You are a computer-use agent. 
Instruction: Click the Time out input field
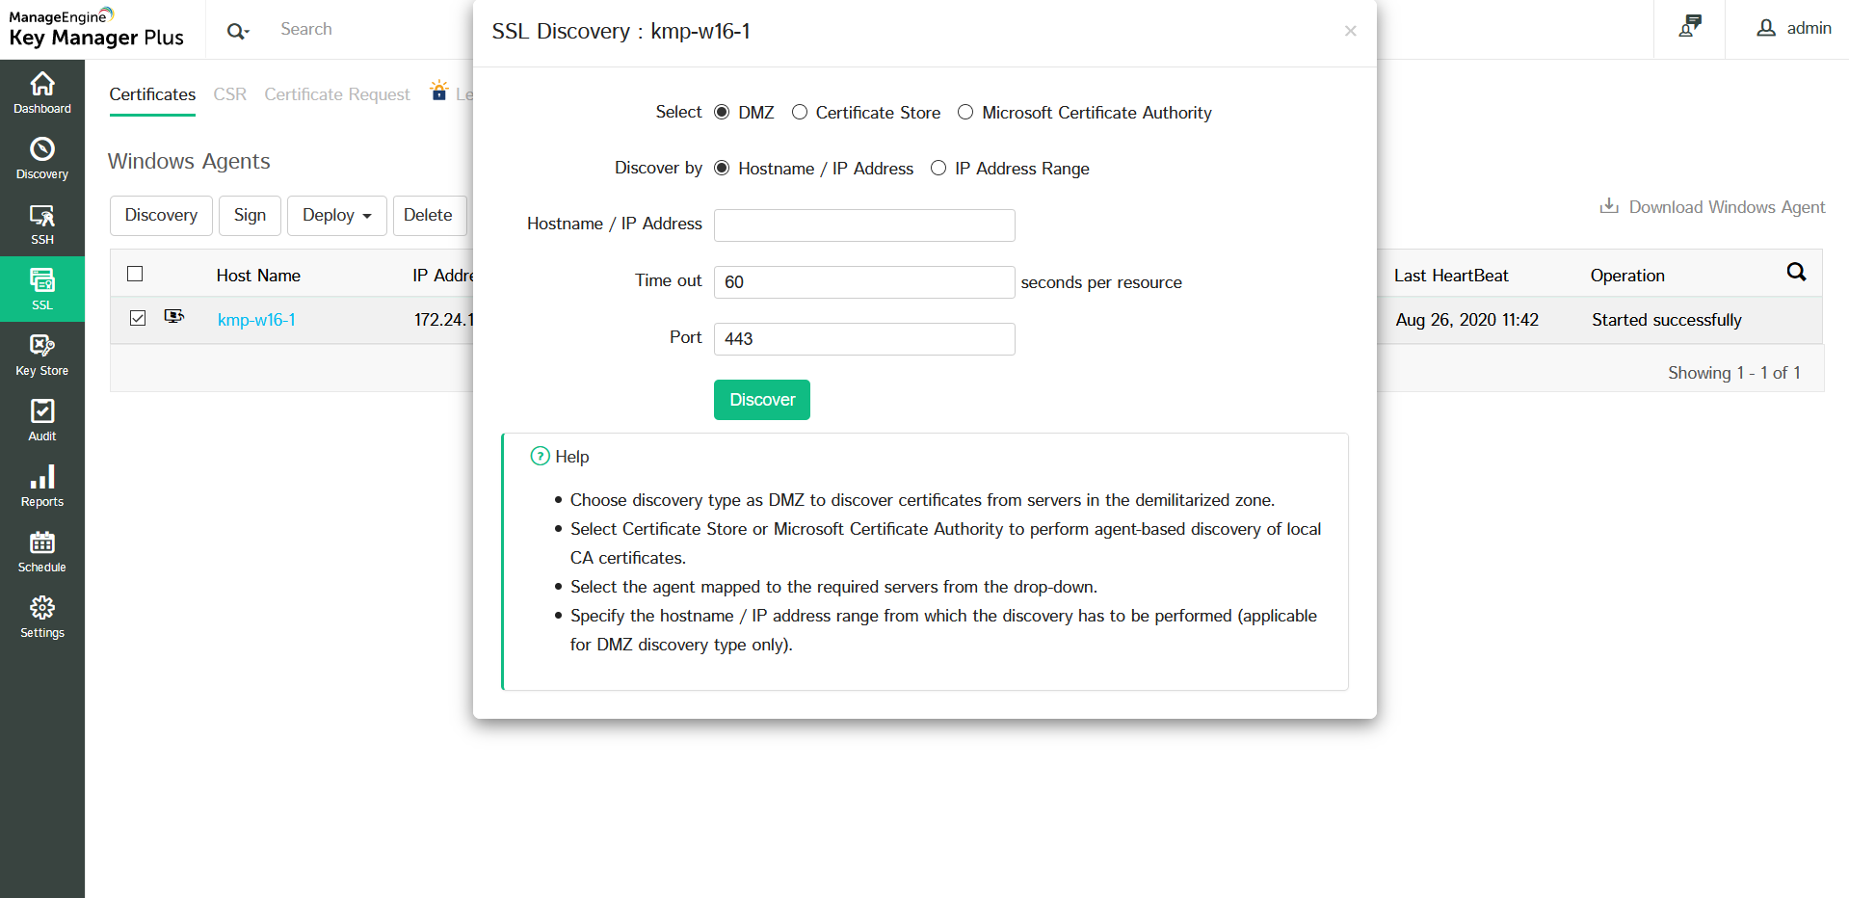(864, 282)
